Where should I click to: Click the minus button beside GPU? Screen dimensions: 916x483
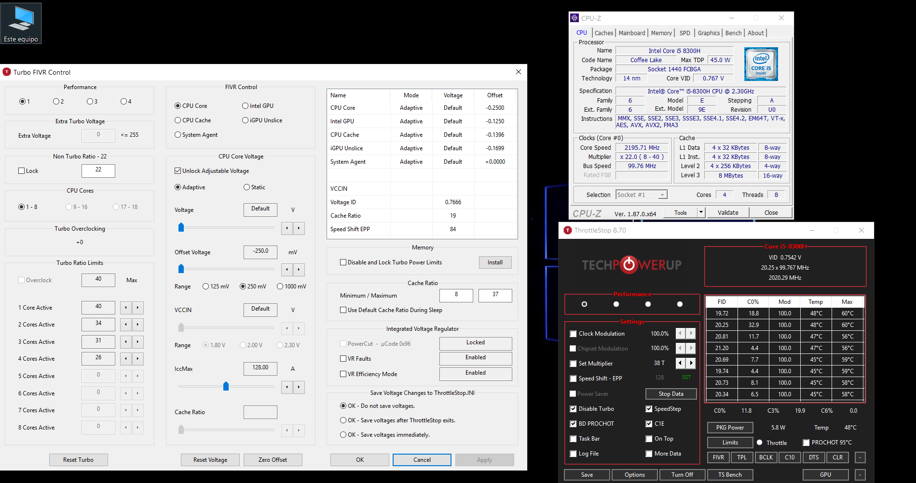click(x=860, y=475)
